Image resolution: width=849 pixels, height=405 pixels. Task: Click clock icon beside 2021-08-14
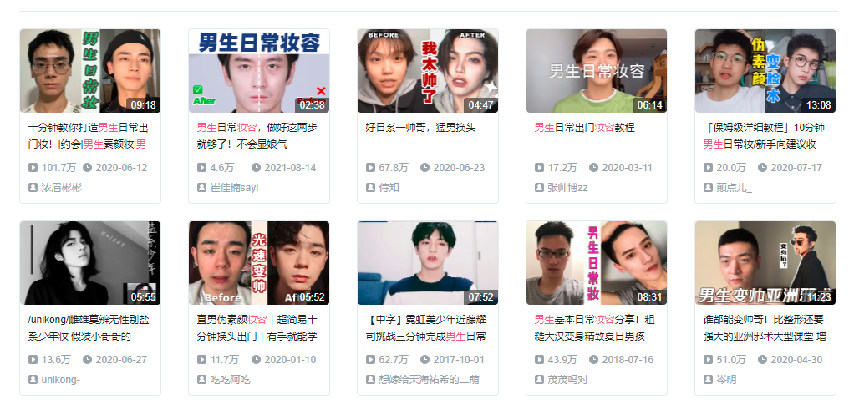click(x=256, y=168)
